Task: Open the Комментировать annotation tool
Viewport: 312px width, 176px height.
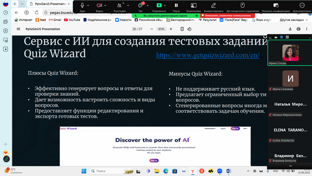Action: click(213, 5)
